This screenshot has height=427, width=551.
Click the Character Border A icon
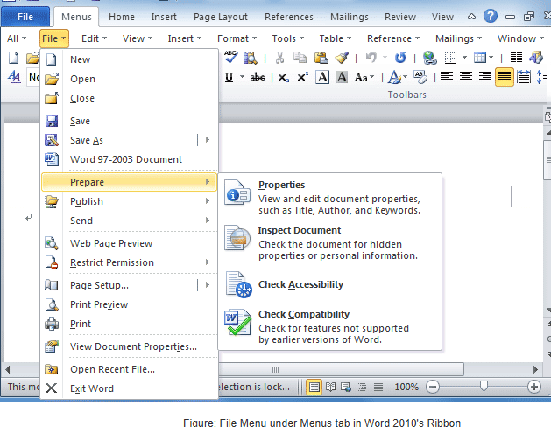pos(322,77)
